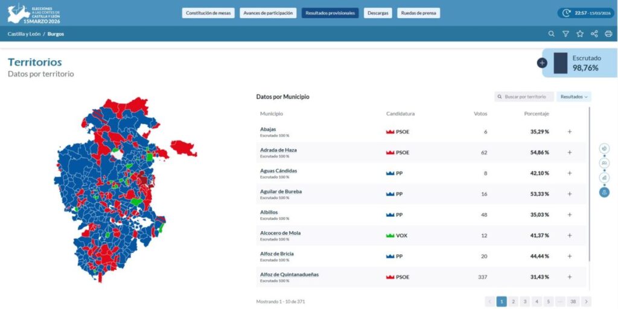Click the elections logo in top-left corner
Viewport: 618px width, 309px height.
[34, 13]
